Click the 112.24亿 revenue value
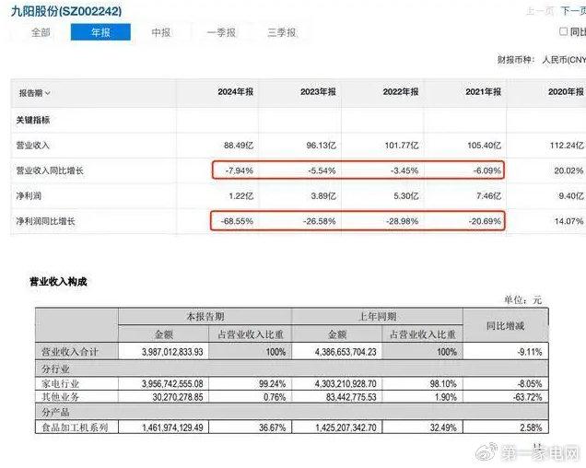This screenshot has width=586, height=468. tap(567, 145)
